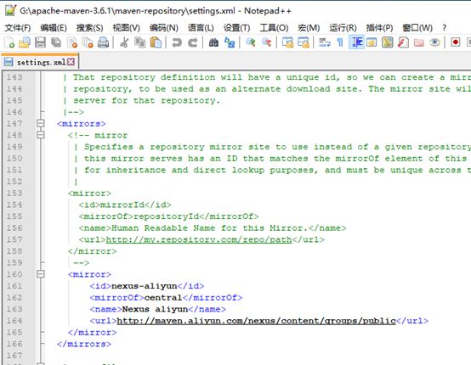Click the Redo arrow icon
Screen dimensions: 471x365
[192, 42]
